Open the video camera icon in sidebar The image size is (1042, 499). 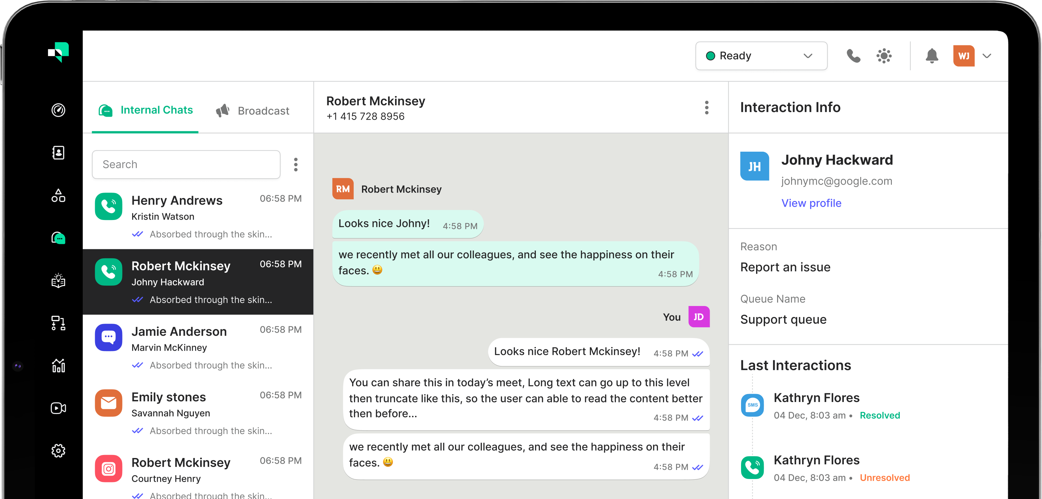[x=58, y=408]
